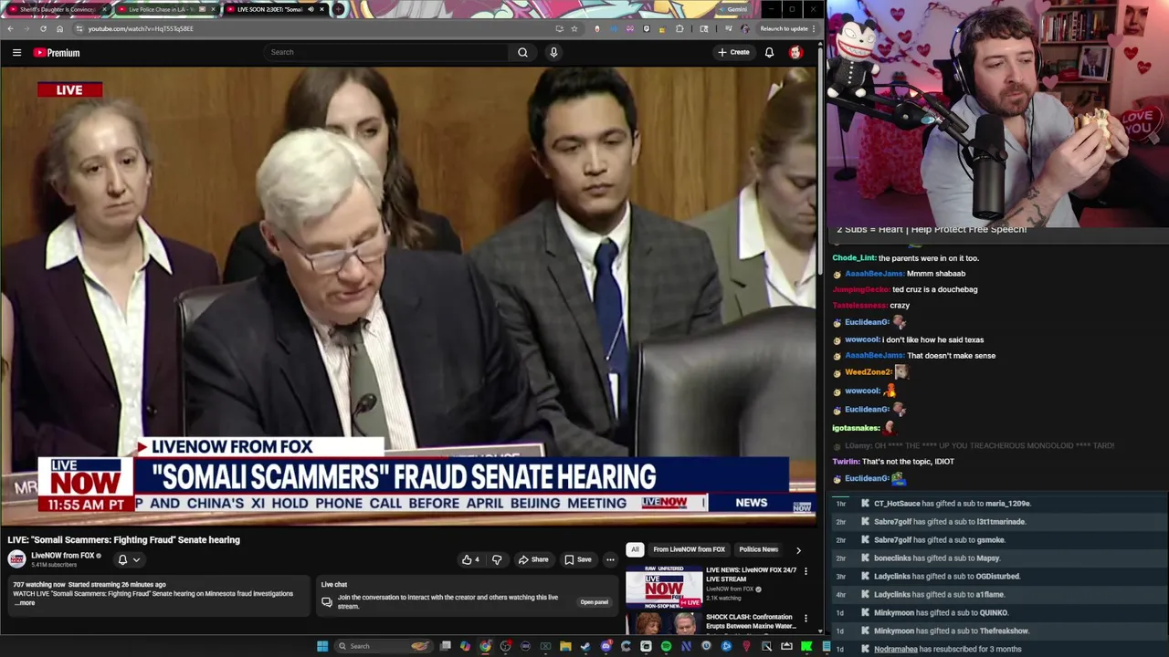Open SHOCK CLASH Maxine Waters video title
The height and width of the screenshot is (657, 1169).
tap(751, 621)
